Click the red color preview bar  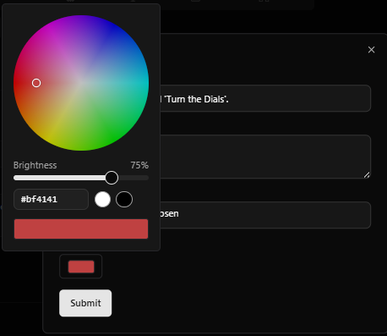pos(81,229)
